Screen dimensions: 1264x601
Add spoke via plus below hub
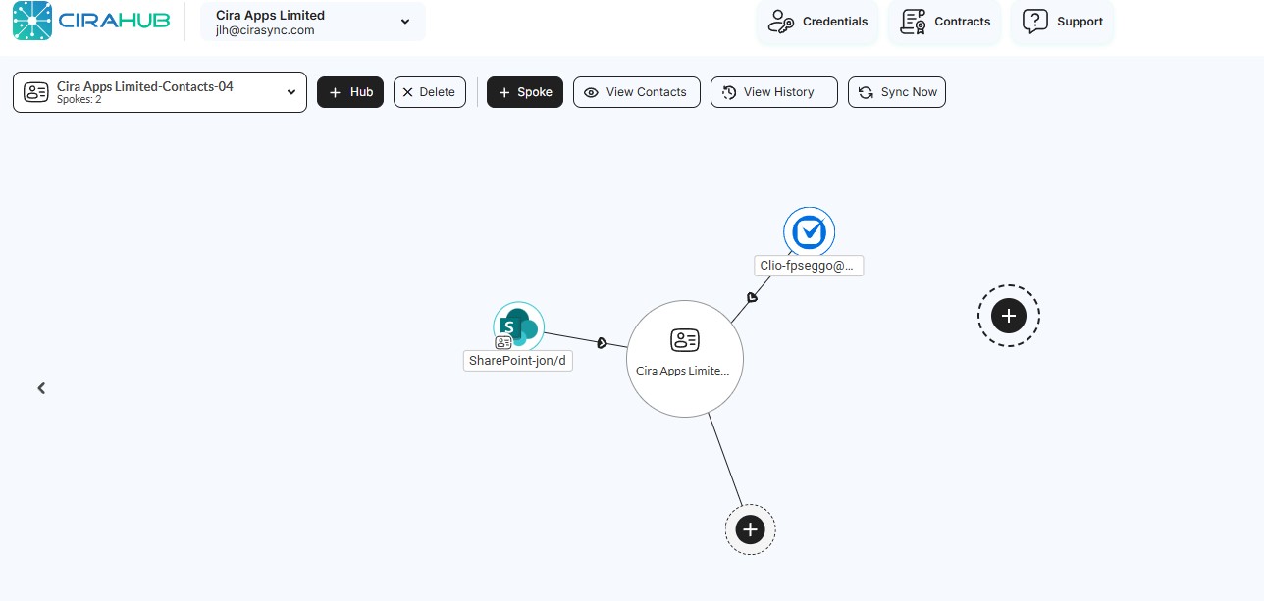click(750, 529)
